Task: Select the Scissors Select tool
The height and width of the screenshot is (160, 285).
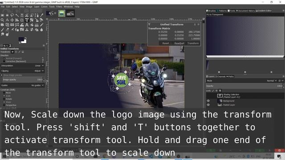Action: click(27, 15)
